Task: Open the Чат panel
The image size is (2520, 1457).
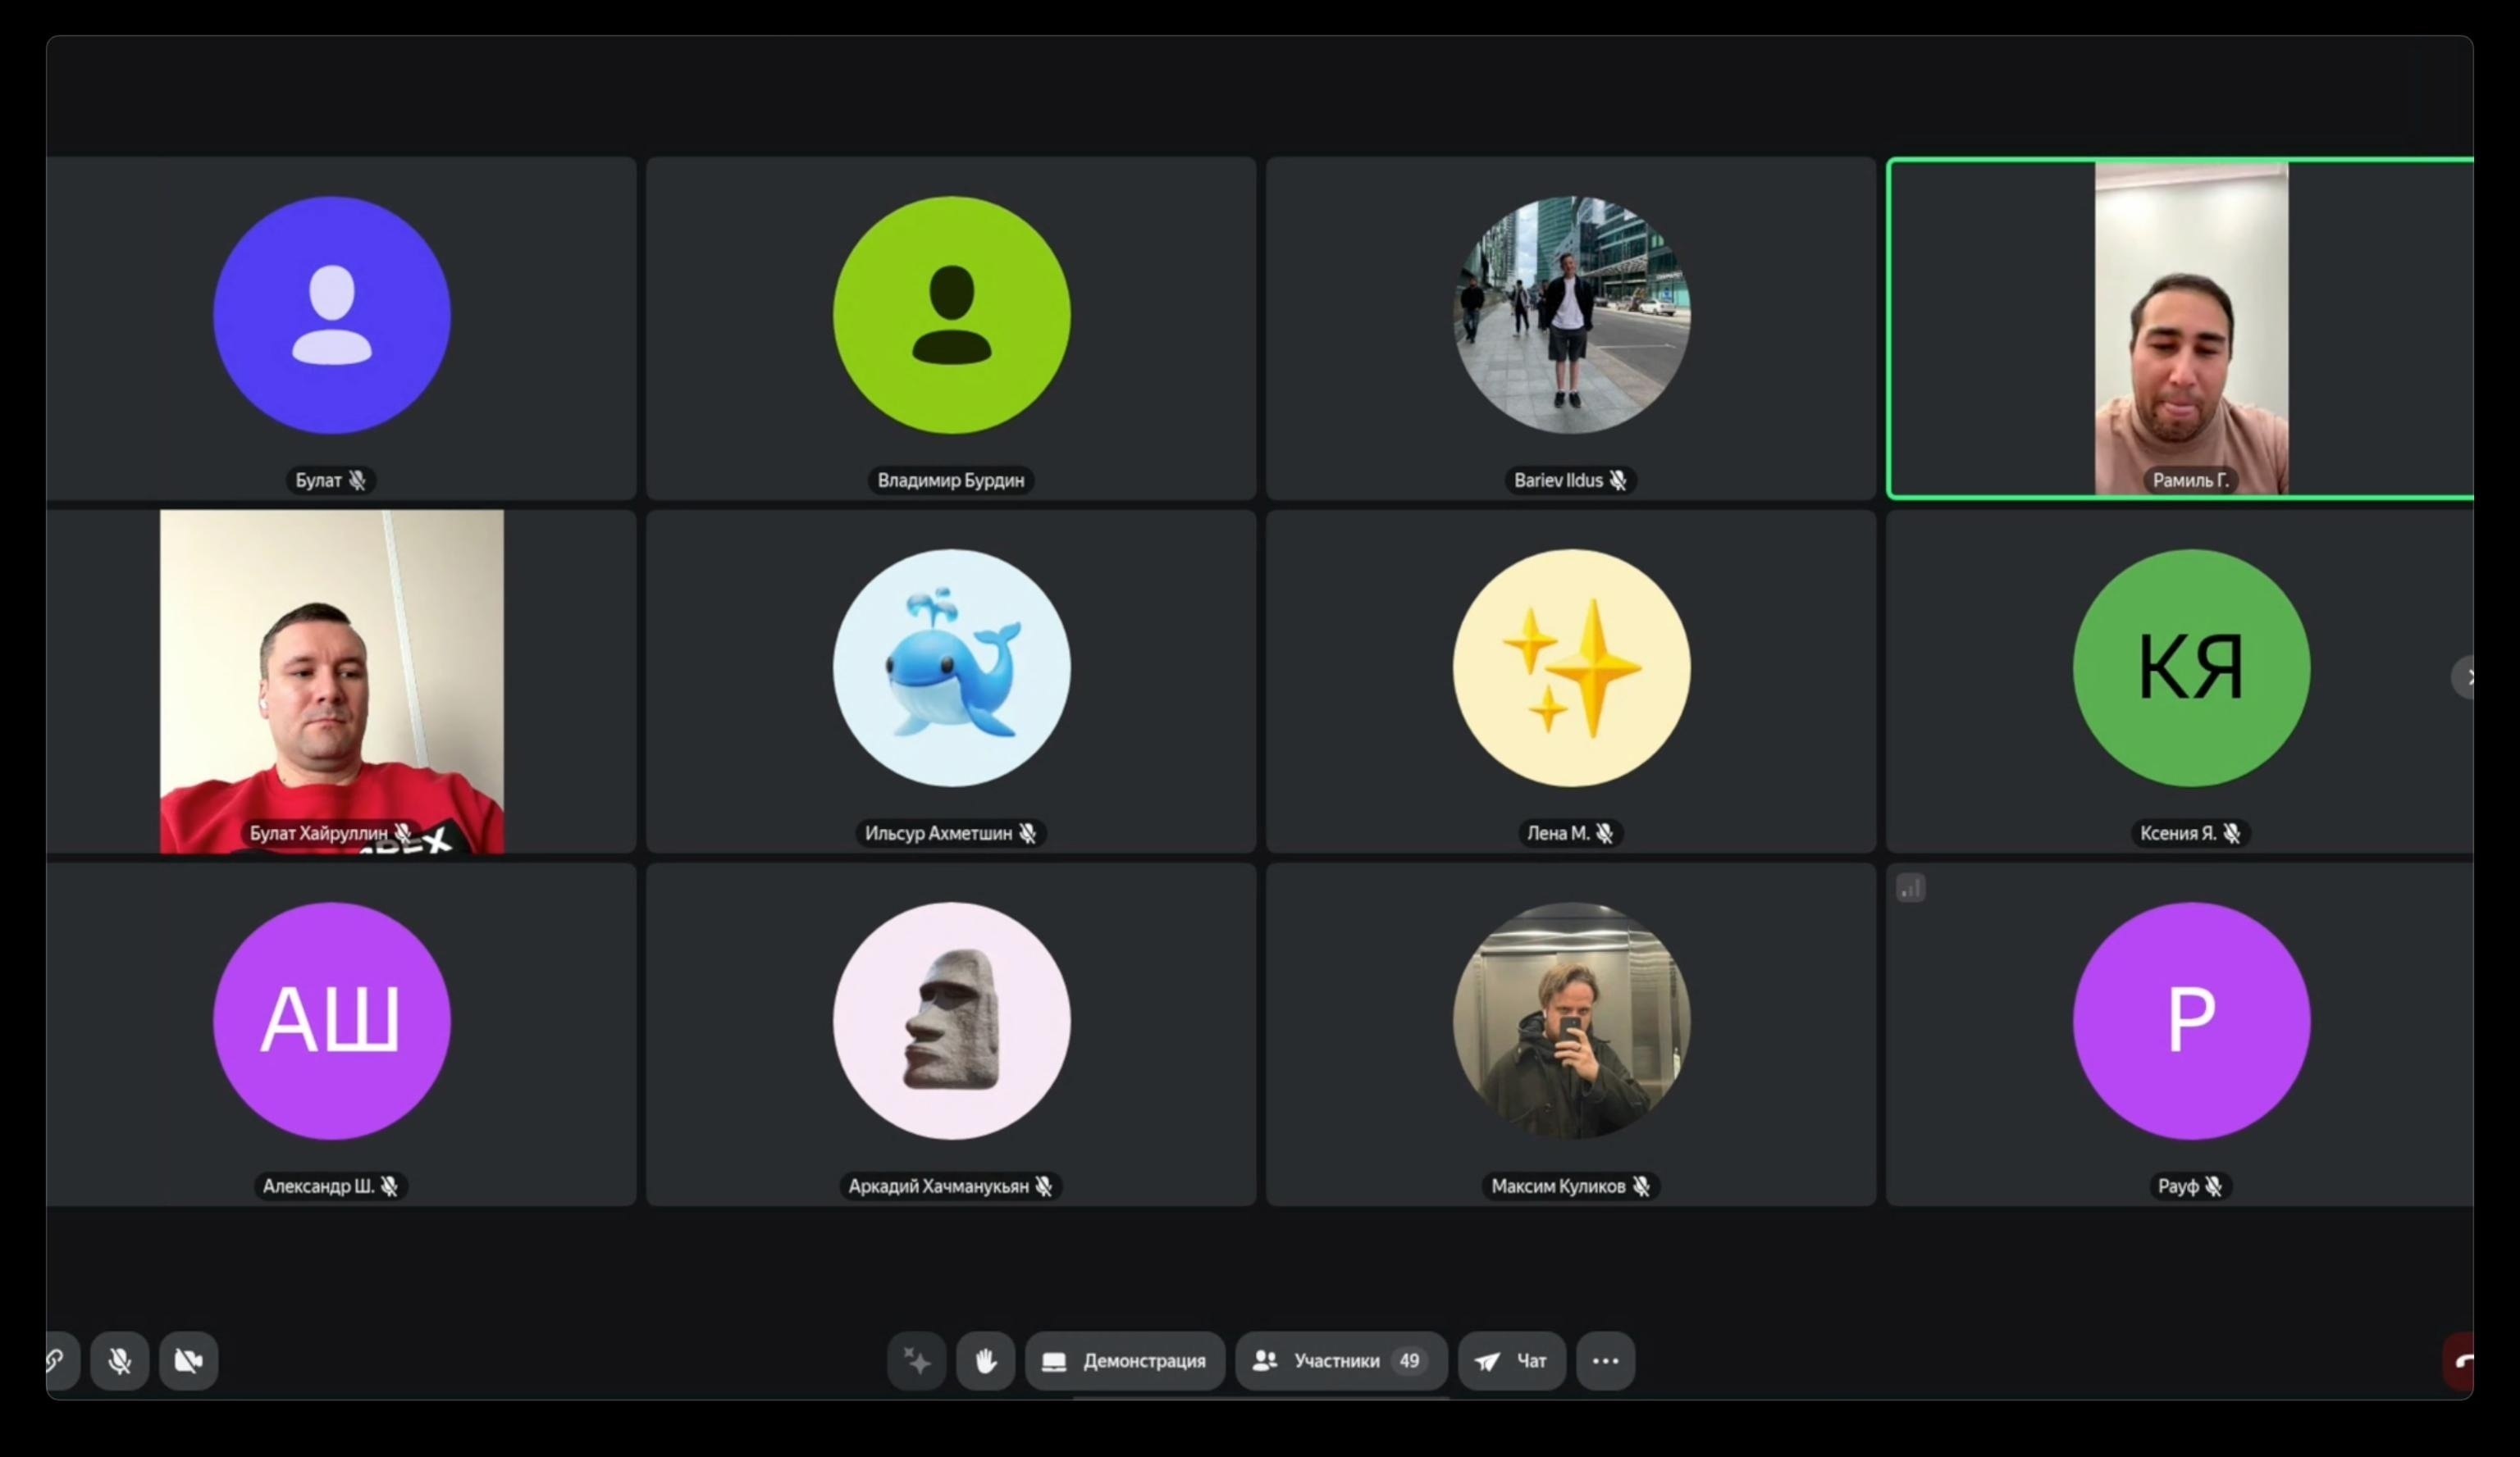Action: coord(1511,1360)
